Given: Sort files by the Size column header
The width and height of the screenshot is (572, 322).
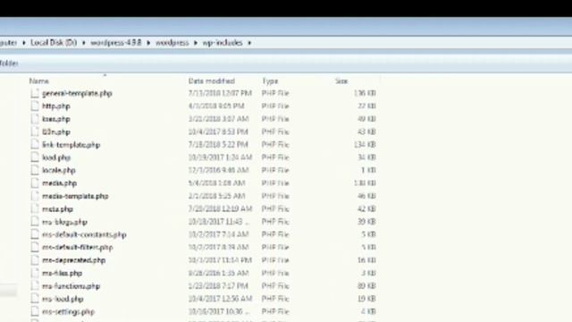Looking at the screenshot, I should coord(341,81).
